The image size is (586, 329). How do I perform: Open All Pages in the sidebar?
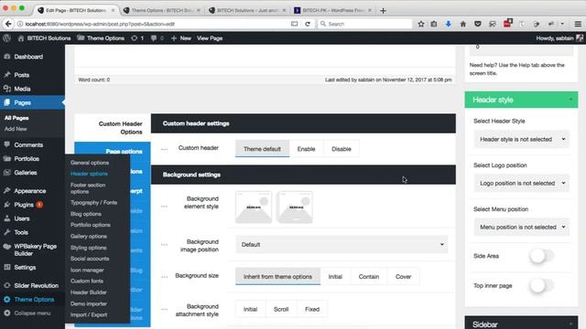(x=16, y=118)
